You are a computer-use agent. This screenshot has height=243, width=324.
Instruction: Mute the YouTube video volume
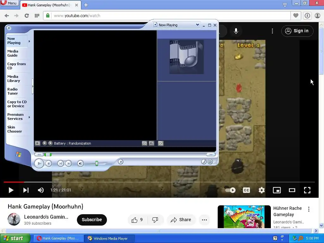click(x=41, y=190)
